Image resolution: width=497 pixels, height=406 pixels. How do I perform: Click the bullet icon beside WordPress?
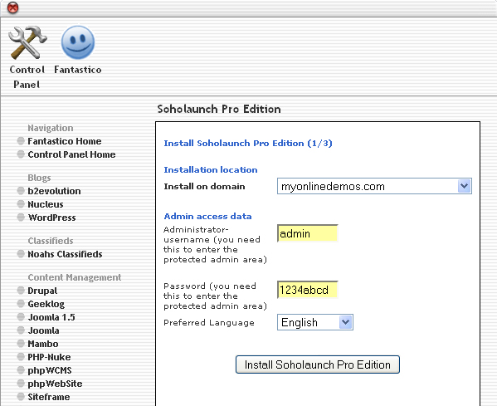pos(21,218)
